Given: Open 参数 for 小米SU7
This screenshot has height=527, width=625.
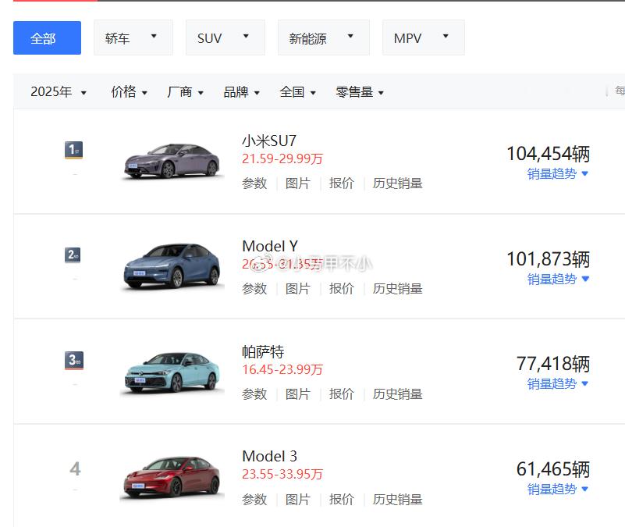Looking at the screenshot, I should tap(254, 183).
